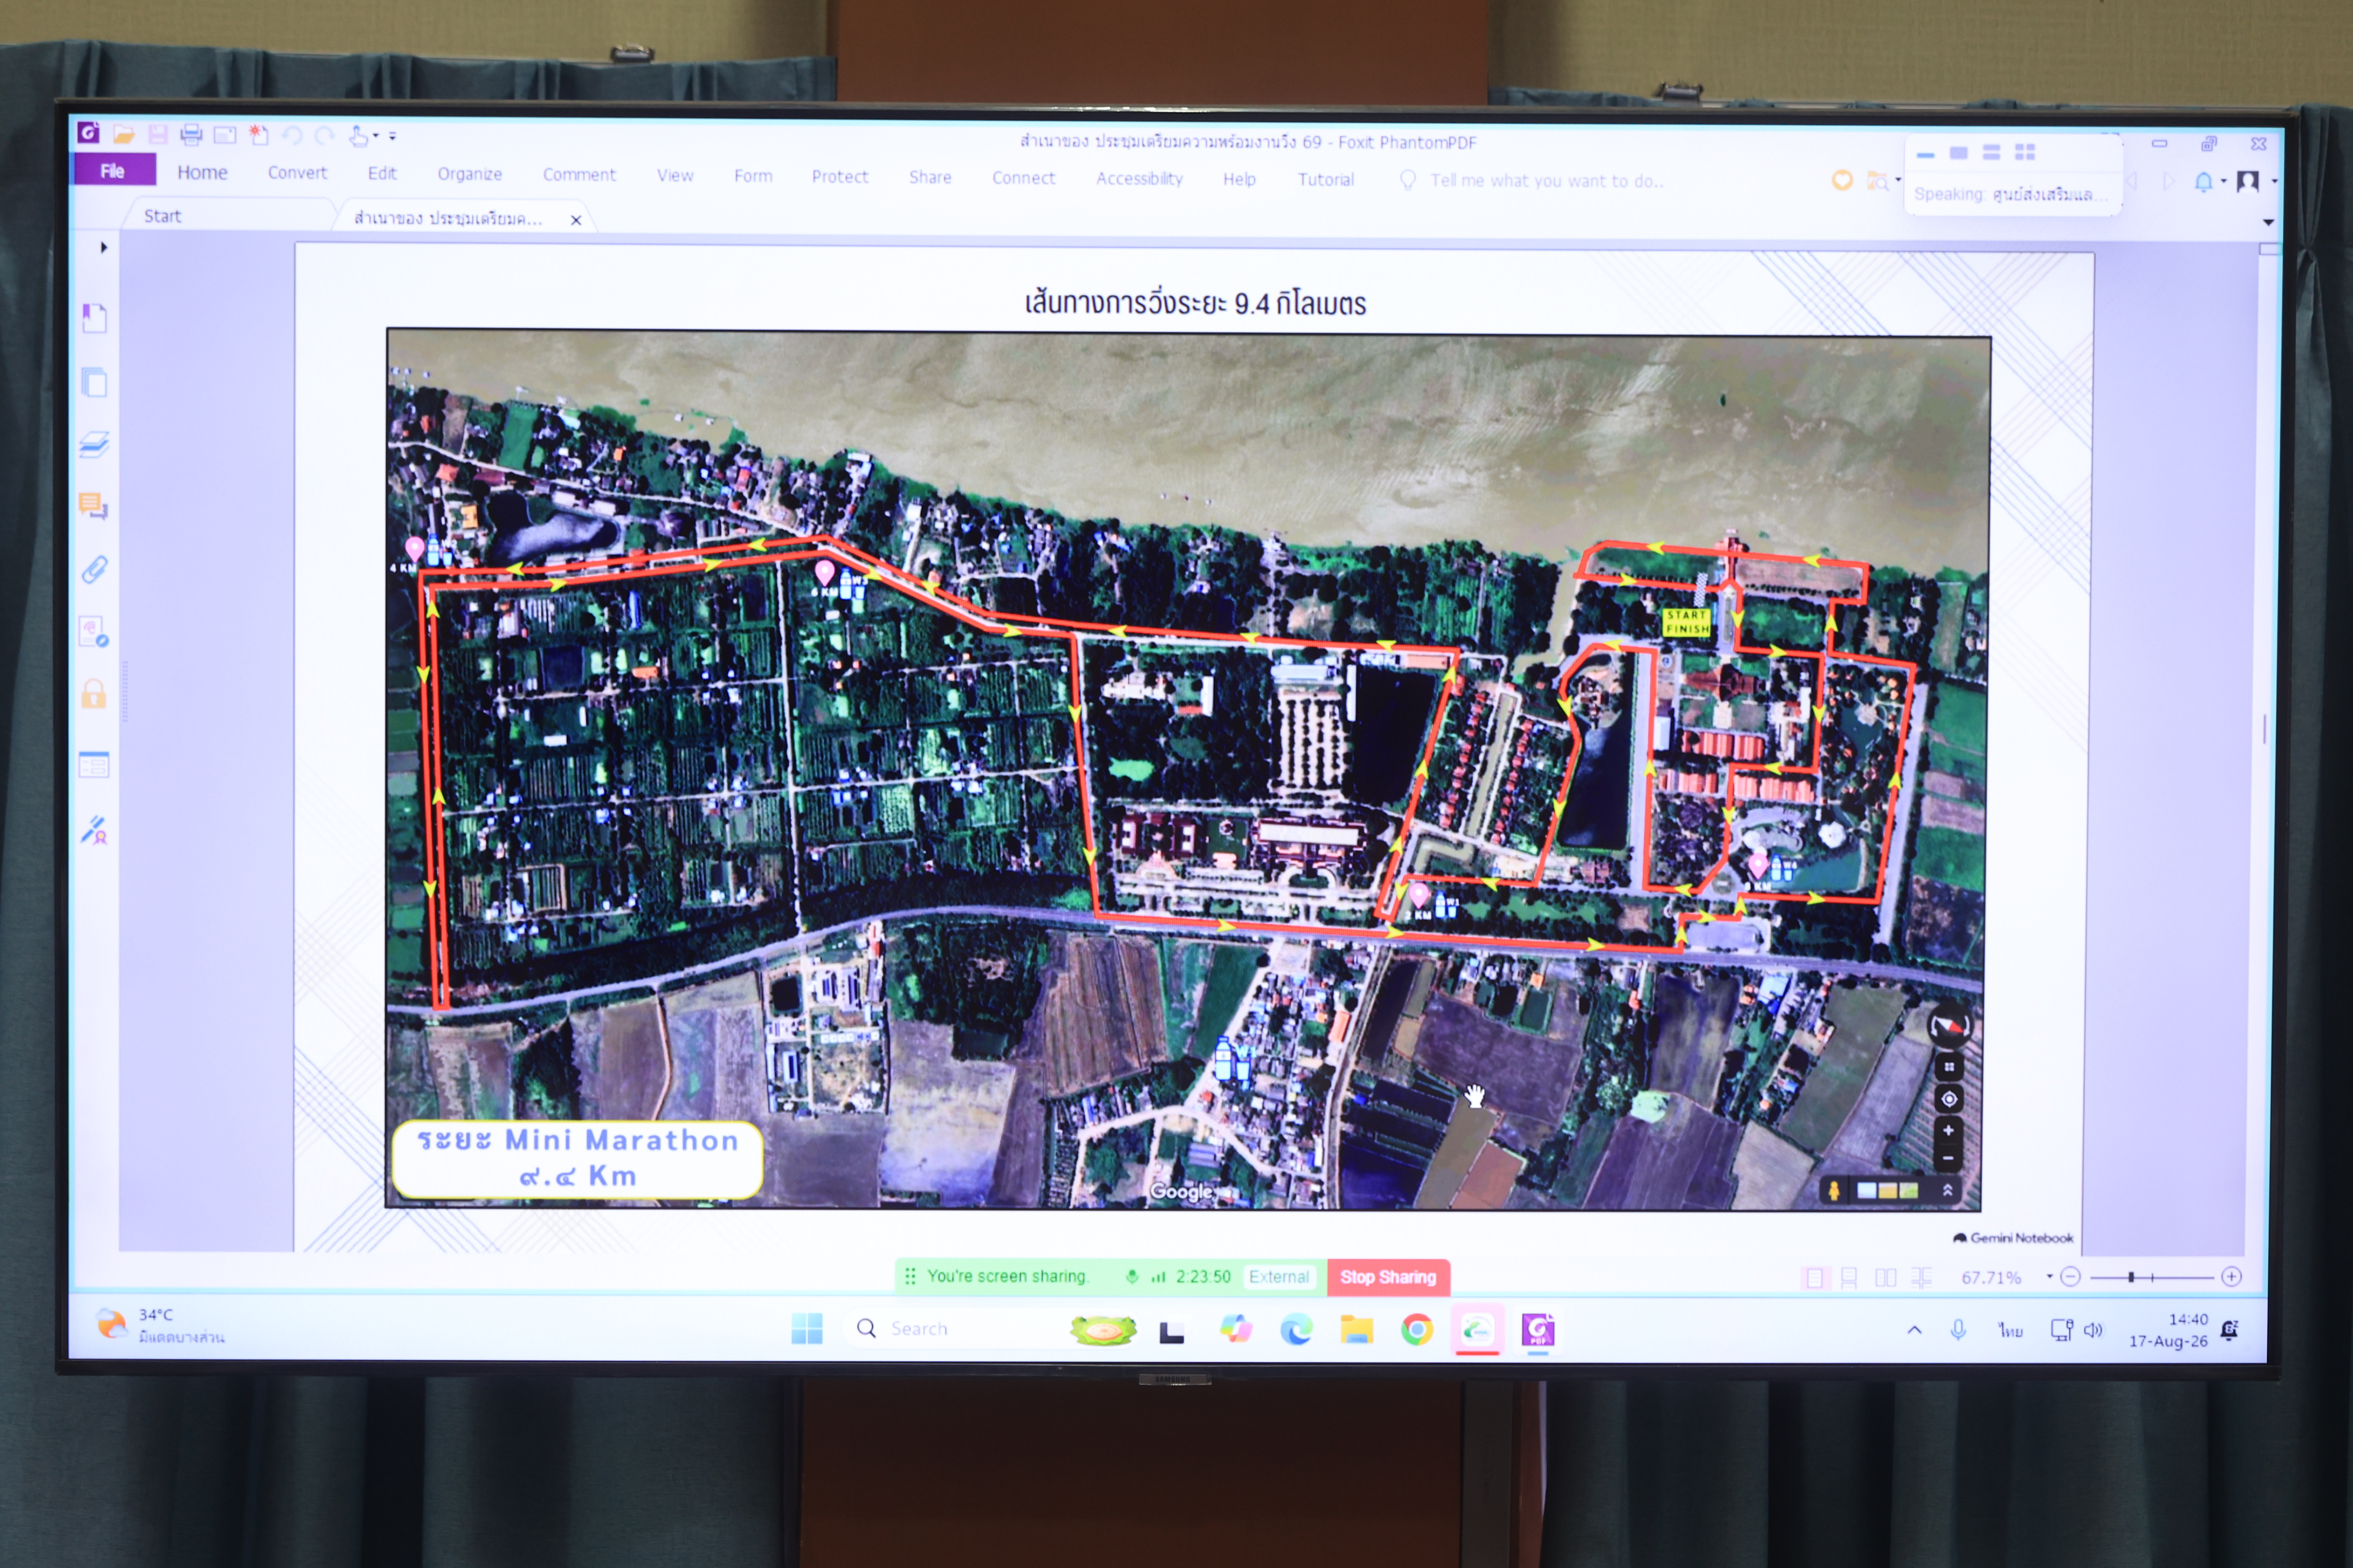Click the Open folder icon in quick toolbar
The height and width of the screenshot is (1568, 2353).
(123, 134)
